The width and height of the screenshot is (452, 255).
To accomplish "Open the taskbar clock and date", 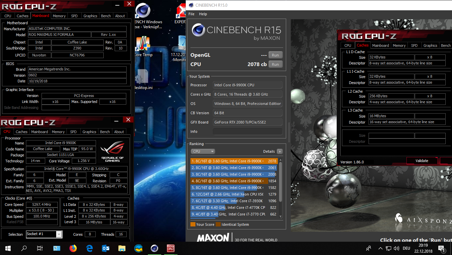I will coord(423,248).
